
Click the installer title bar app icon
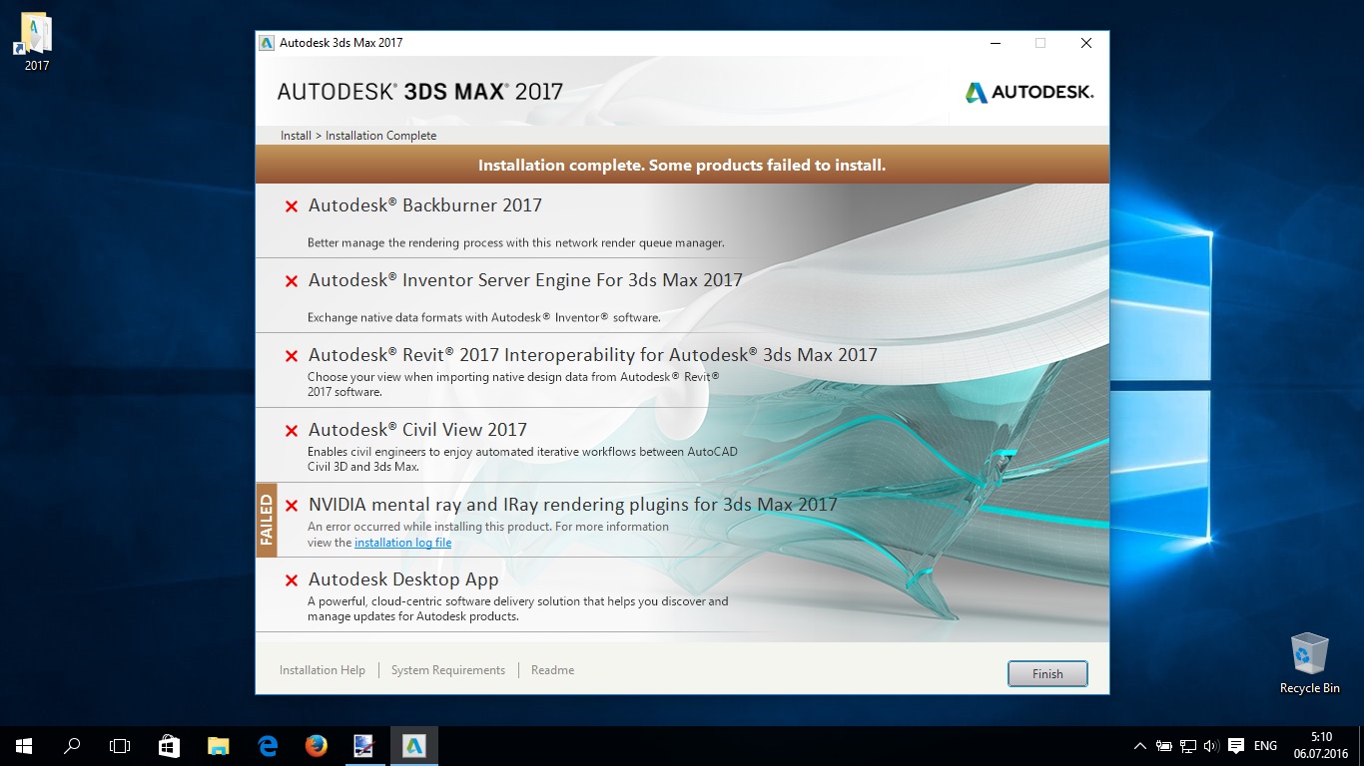pos(267,43)
